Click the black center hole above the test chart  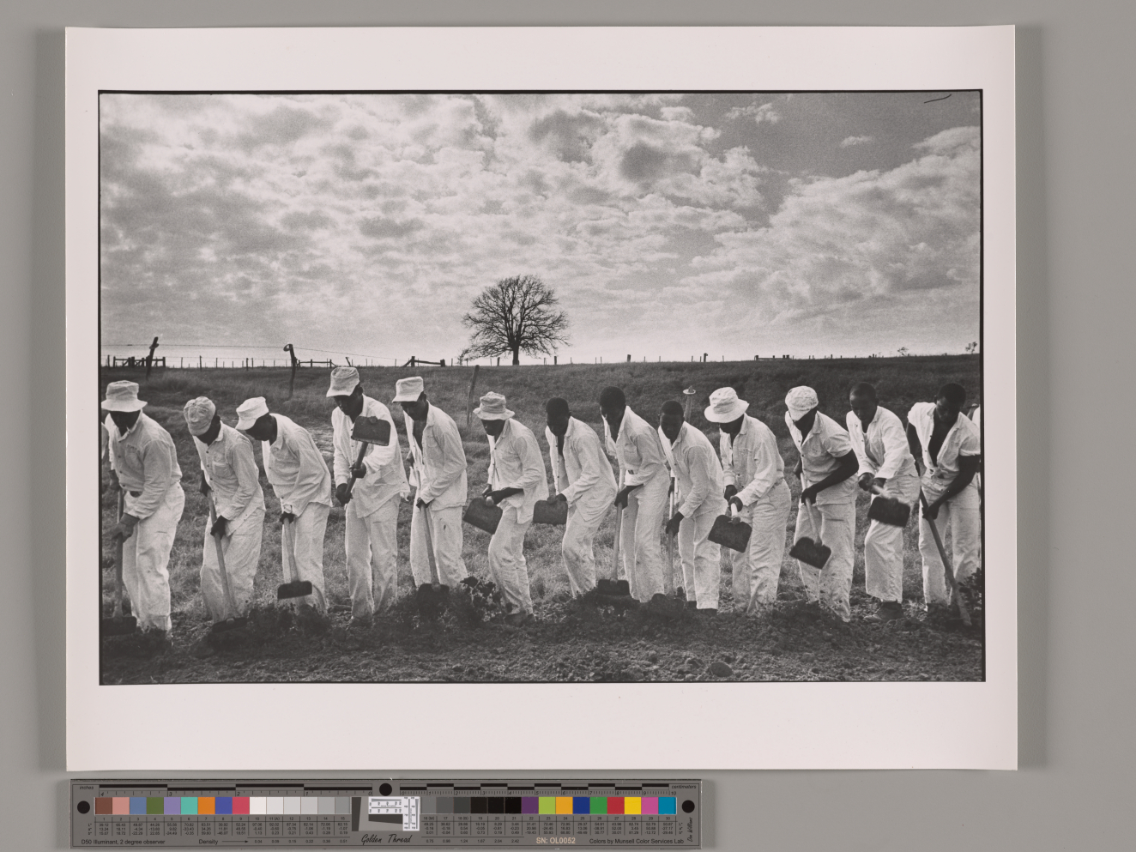coord(385,787)
